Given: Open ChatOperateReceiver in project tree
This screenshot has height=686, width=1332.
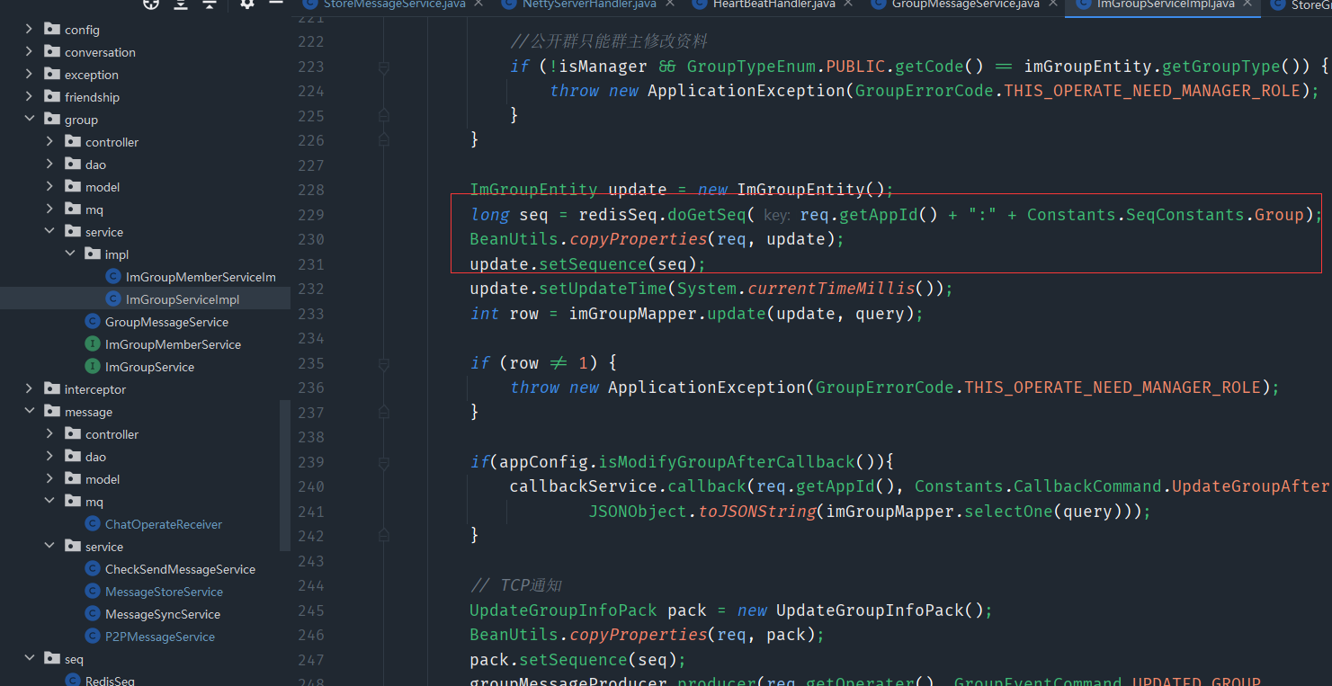Looking at the screenshot, I should pyautogui.click(x=164, y=524).
